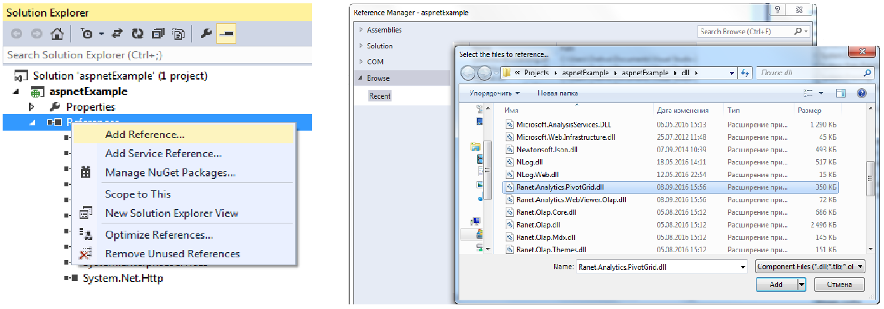
Task: Refresh the Solution Explorer
Action: [139, 34]
